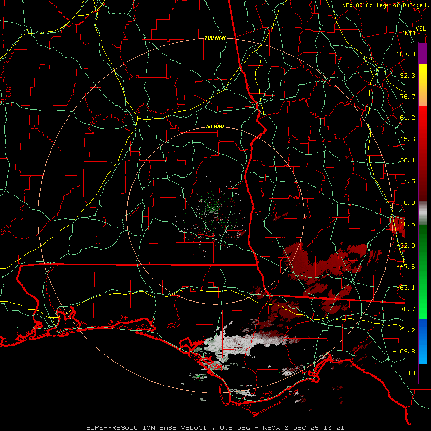Click the TH legend label
Viewport: 431px width, 431px height.
pyautogui.click(x=411, y=373)
